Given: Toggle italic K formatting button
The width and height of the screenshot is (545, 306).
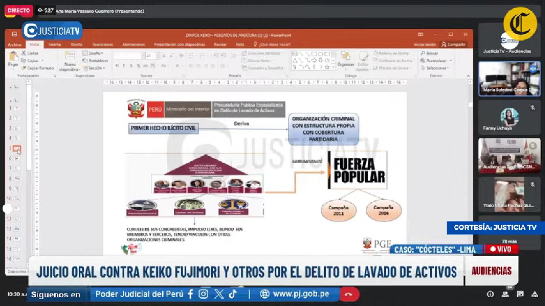Looking at the screenshot, I should pos(124,66).
